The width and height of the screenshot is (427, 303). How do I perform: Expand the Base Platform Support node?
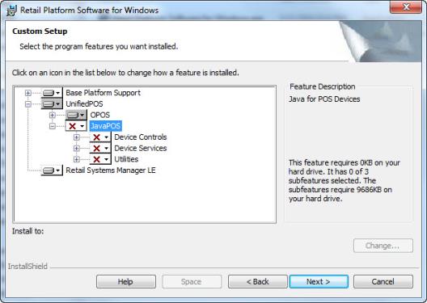[28, 93]
